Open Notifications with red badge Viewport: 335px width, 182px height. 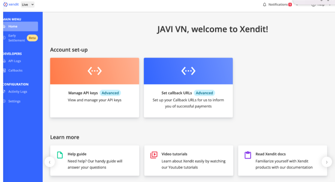coord(280,5)
